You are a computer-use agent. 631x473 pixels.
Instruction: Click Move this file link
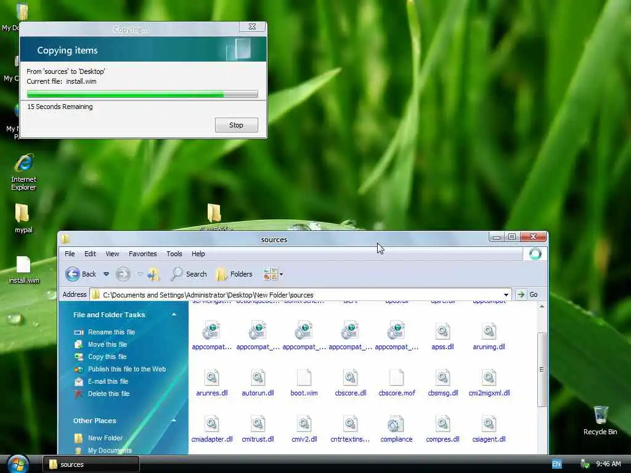tap(107, 345)
